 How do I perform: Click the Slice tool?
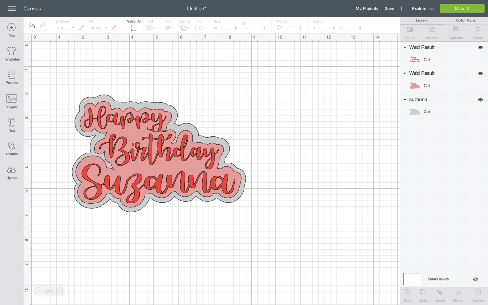[407, 295]
